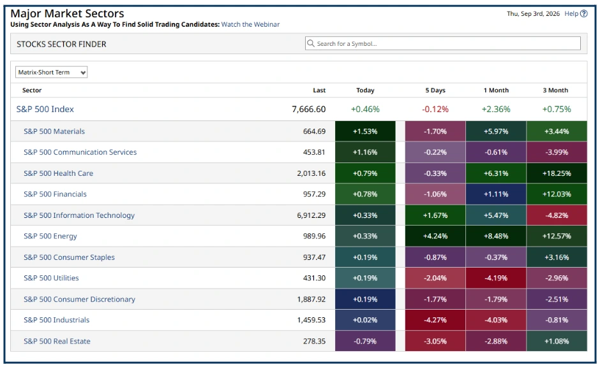Click the search magnifier icon
The width and height of the screenshot is (600, 367).
(311, 43)
